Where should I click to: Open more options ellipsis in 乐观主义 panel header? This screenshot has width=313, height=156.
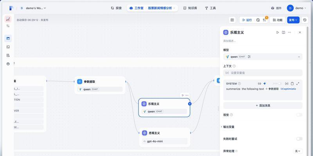point(290,32)
